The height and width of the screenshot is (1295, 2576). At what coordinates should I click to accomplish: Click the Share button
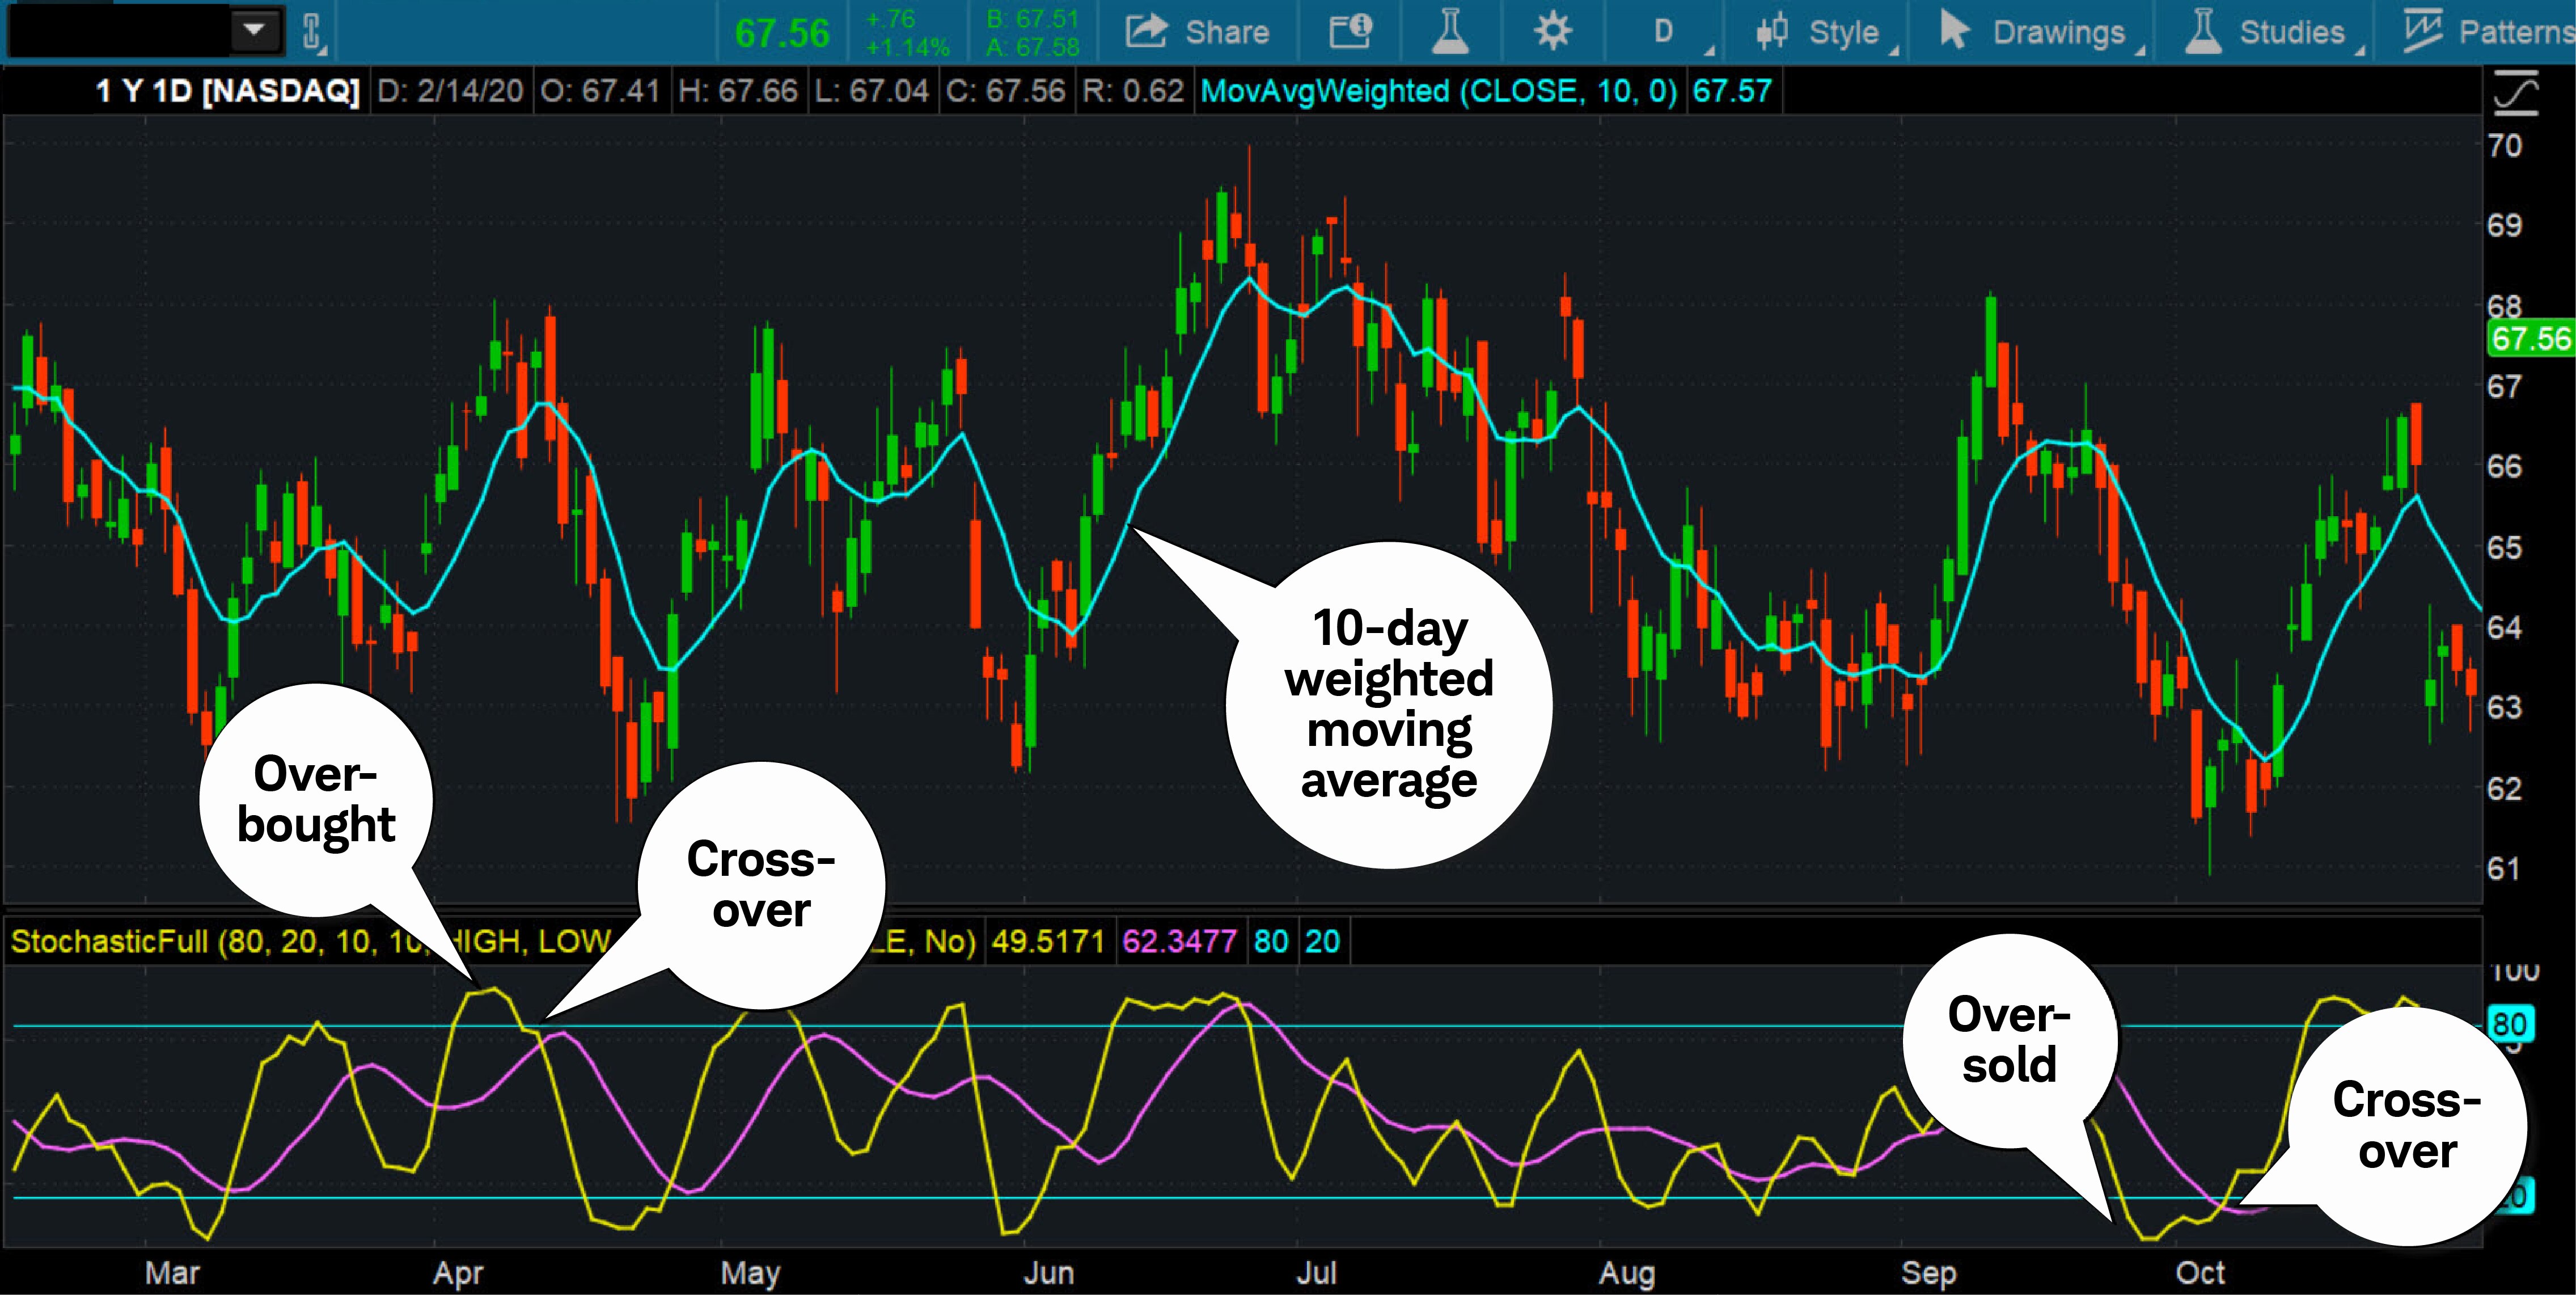pos(1197,32)
